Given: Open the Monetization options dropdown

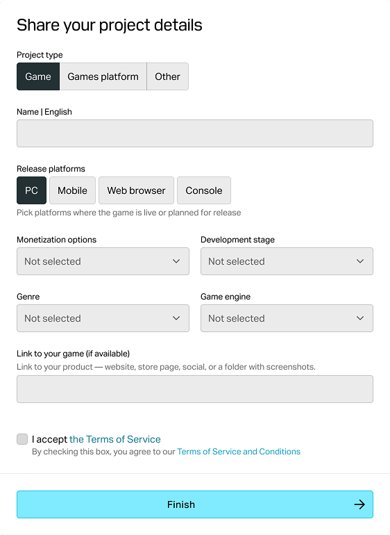Looking at the screenshot, I should click(103, 261).
